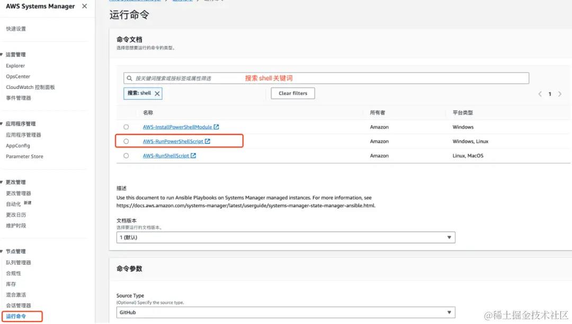Click the systems-manager-state-manager-ansible docs URL text

pos(246,205)
